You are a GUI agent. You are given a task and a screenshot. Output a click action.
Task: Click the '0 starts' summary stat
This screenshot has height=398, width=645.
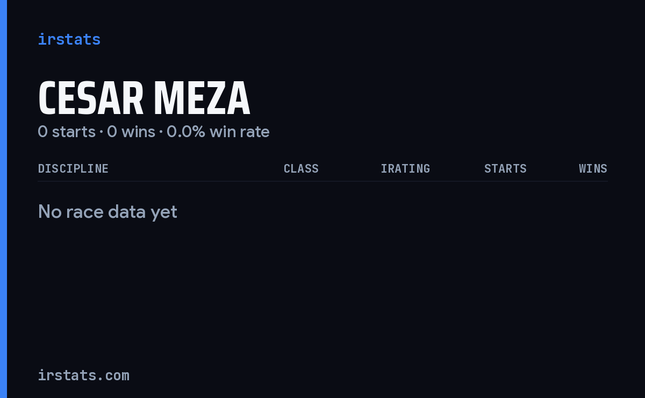pos(67,131)
